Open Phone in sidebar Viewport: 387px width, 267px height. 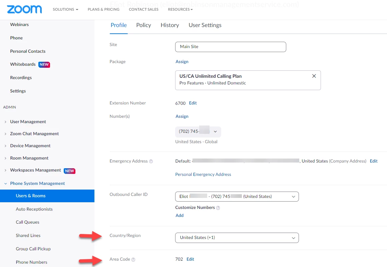16,38
